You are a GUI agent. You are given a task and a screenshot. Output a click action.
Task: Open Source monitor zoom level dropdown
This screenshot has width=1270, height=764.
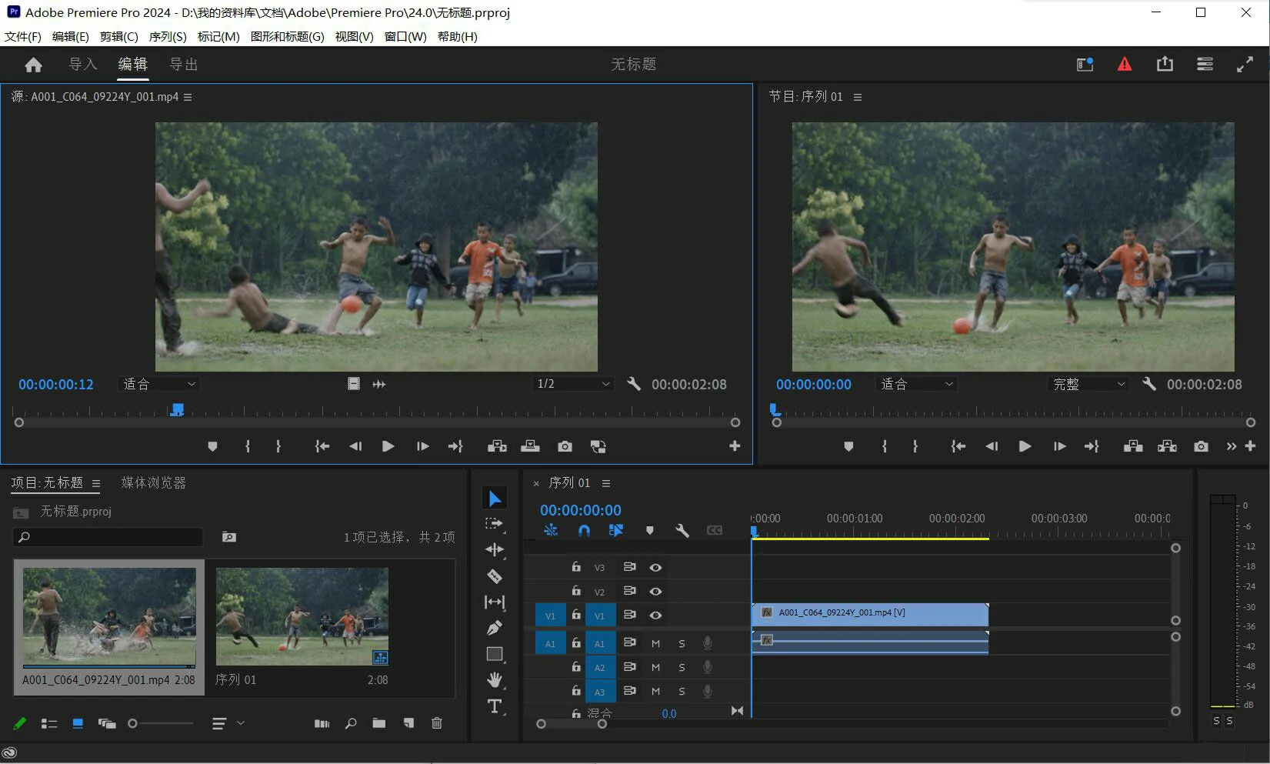coord(159,384)
